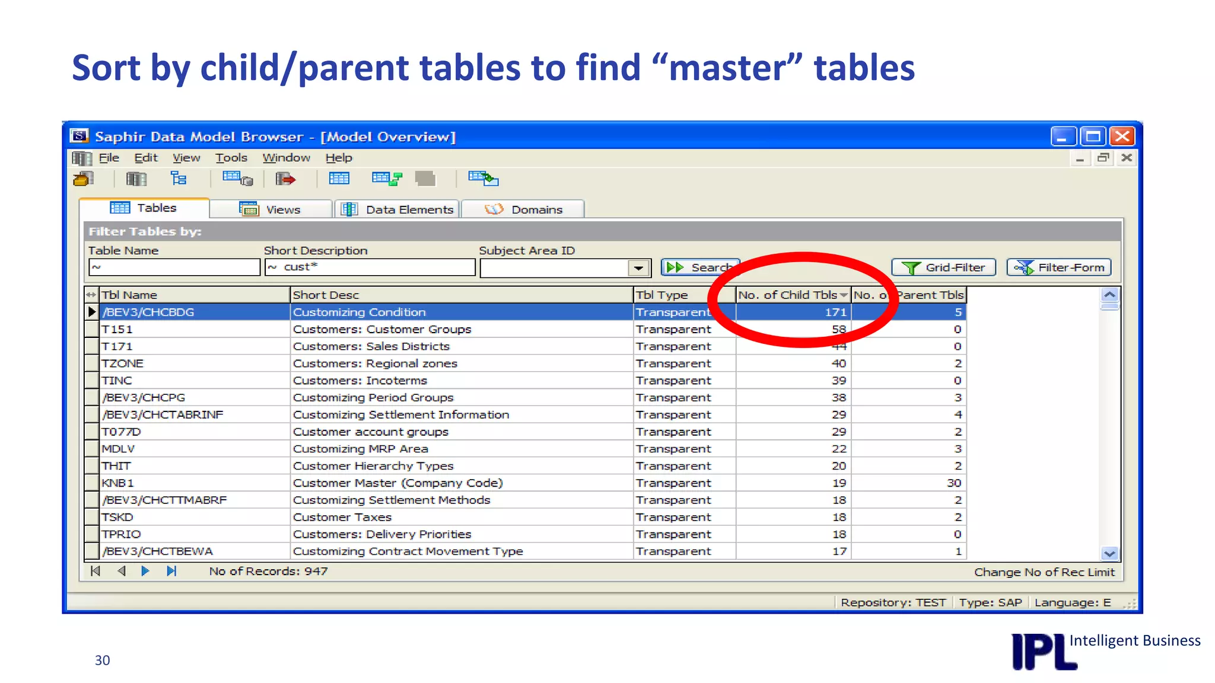Screen dimensions: 1215x683
Task: Open the Tools menu
Action: [x=231, y=158]
